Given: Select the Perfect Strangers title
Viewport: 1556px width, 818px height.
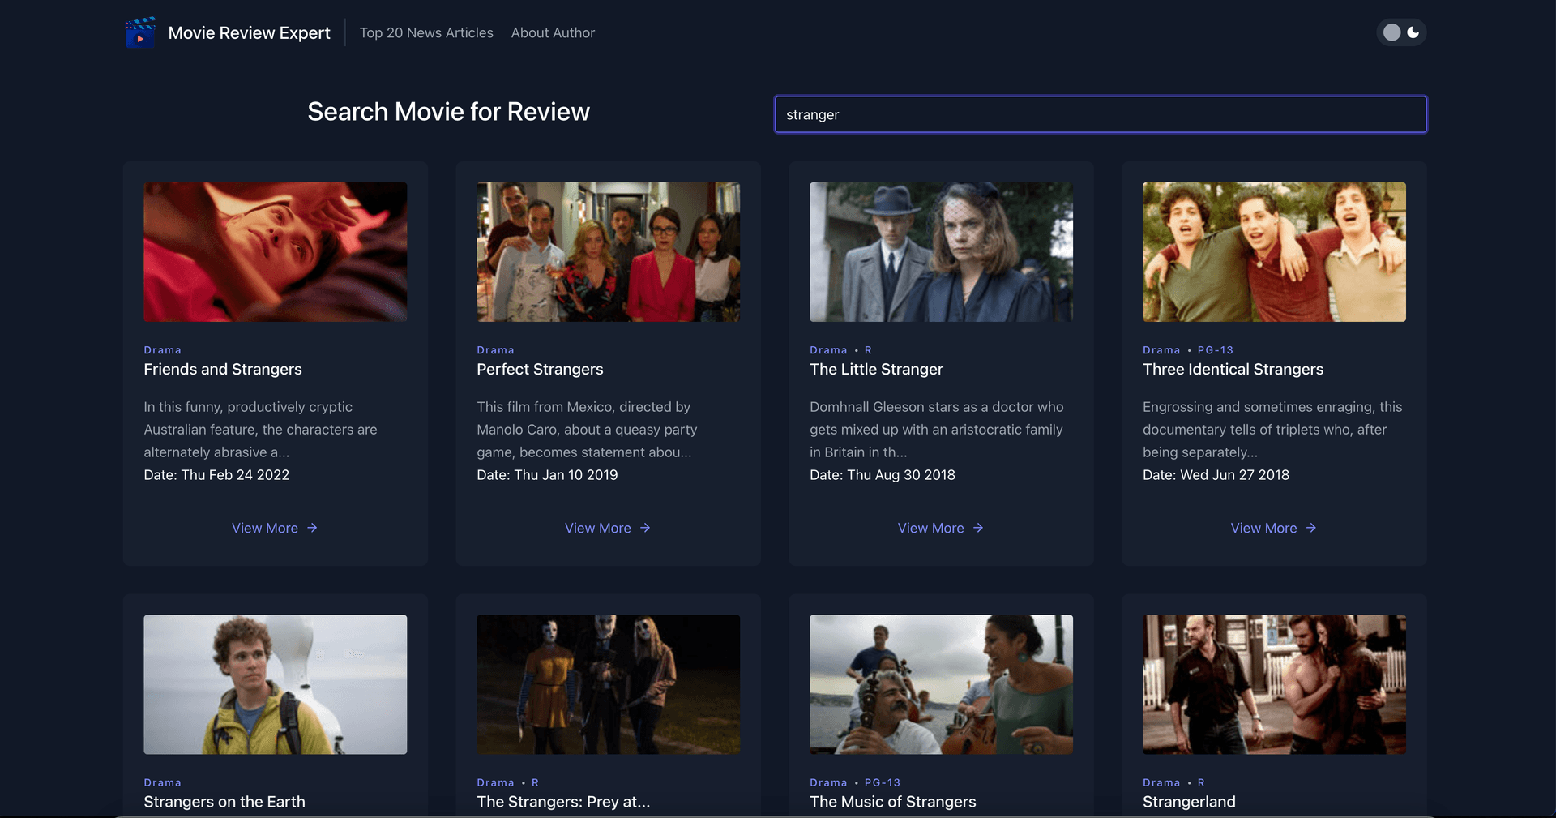Looking at the screenshot, I should pyautogui.click(x=540, y=369).
